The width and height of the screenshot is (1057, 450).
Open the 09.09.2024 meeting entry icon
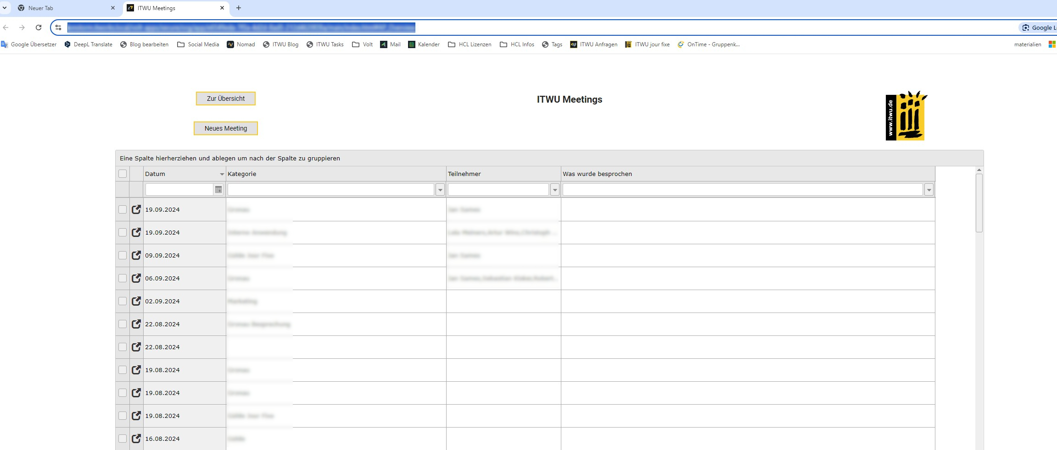point(136,255)
